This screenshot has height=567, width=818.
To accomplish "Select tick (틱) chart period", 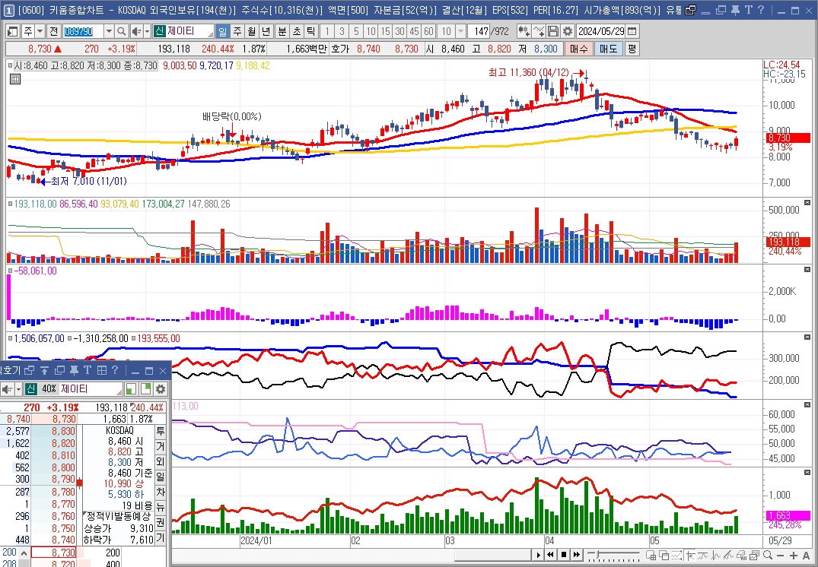I will 311,31.
